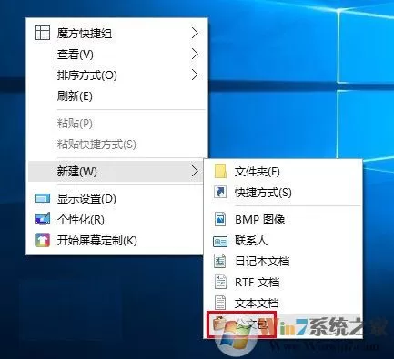The width and height of the screenshot is (394, 359).
Task: Open the 查看(V) menu entry
Action: [x=116, y=55]
